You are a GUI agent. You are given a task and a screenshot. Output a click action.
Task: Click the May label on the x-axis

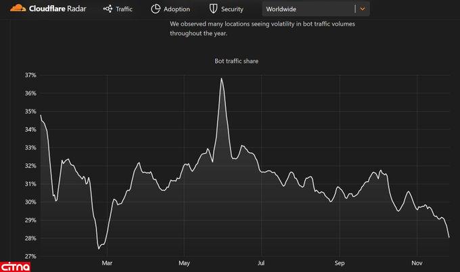coord(183,263)
